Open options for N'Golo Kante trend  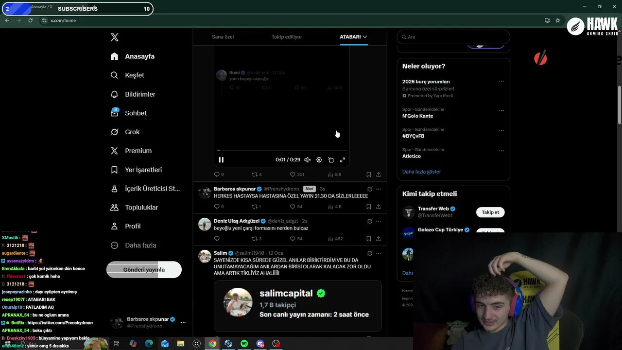(501, 111)
